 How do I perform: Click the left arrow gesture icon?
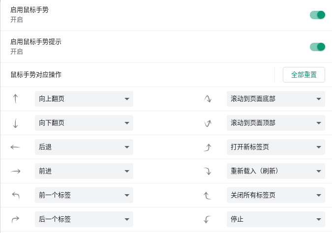(15, 147)
